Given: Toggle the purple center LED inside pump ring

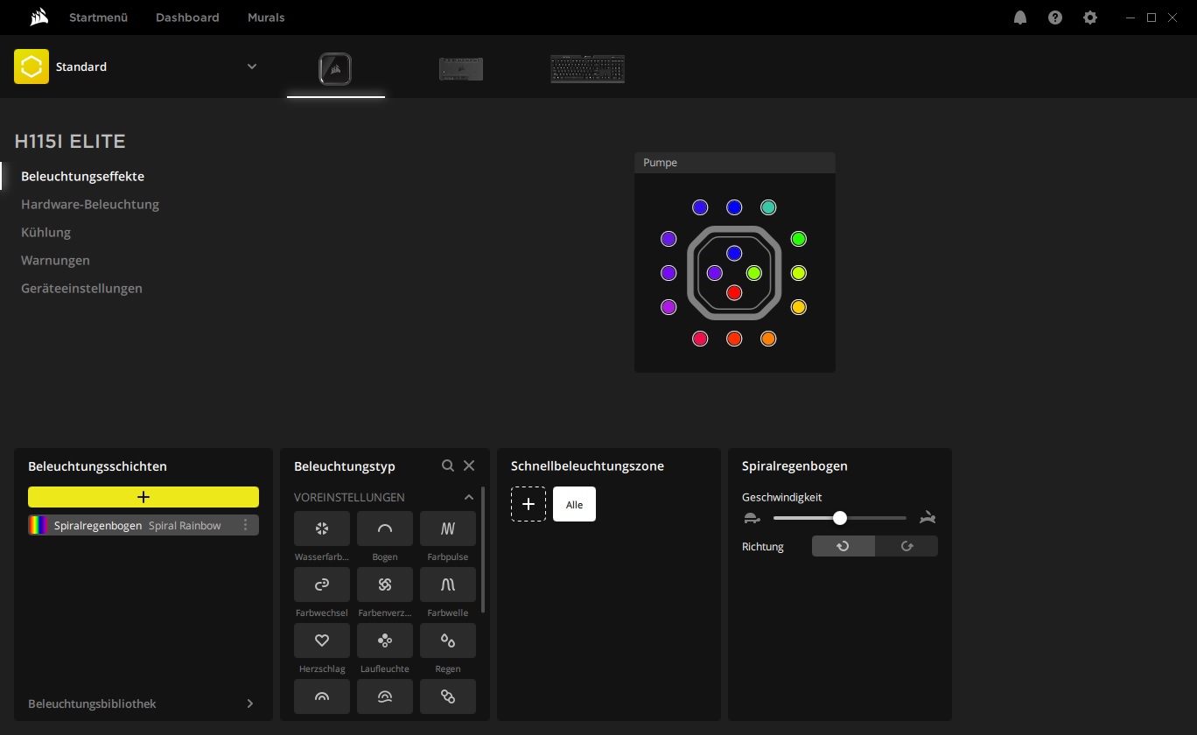Looking at the screenshot, I should click(714, 273).
